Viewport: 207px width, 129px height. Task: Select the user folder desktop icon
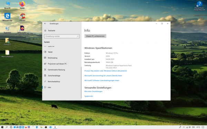(7, 42)
